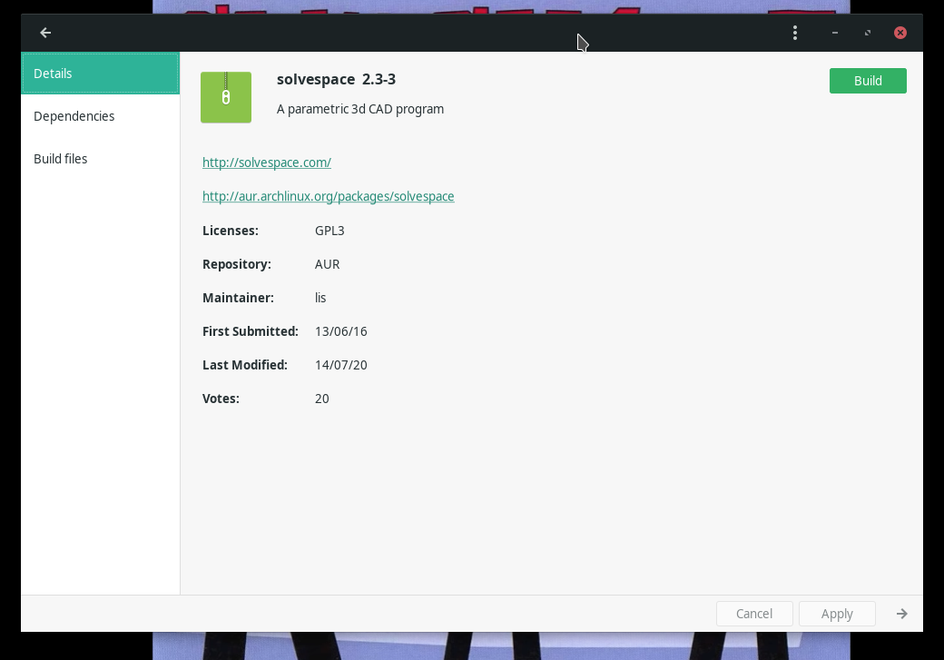Click the license value "GPL3"
The height and width of the screenshot is (660, 944).
pyautogui.click(x=329, y=231)
